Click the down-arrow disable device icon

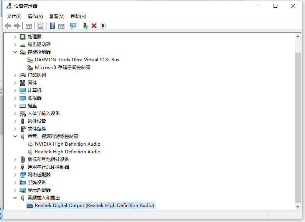coord(103,26)
